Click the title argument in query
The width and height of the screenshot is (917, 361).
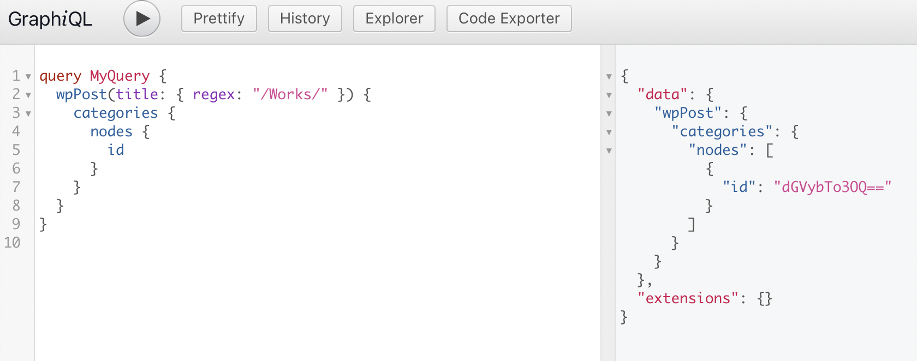(x=137, y=94)
